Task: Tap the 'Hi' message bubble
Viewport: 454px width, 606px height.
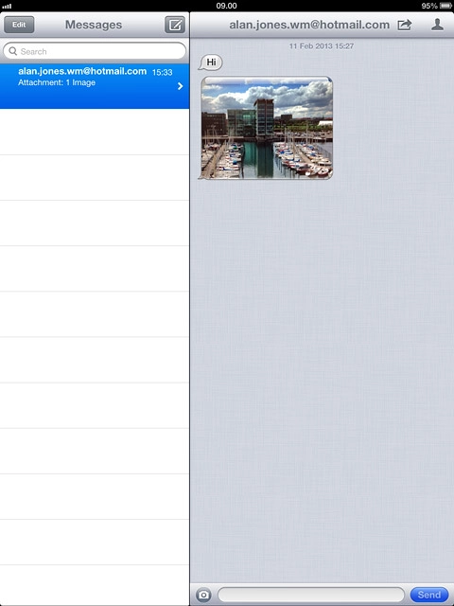Action: [x=210, y=62]
